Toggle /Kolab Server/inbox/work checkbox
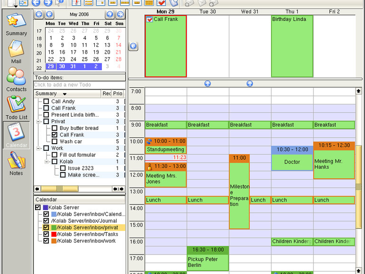 (46, 241)
